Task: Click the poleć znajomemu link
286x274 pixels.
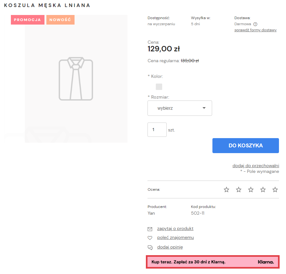Action: 175,238
